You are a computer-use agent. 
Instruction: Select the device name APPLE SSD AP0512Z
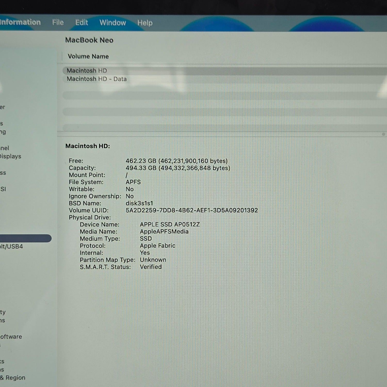[x=170, y=224]
